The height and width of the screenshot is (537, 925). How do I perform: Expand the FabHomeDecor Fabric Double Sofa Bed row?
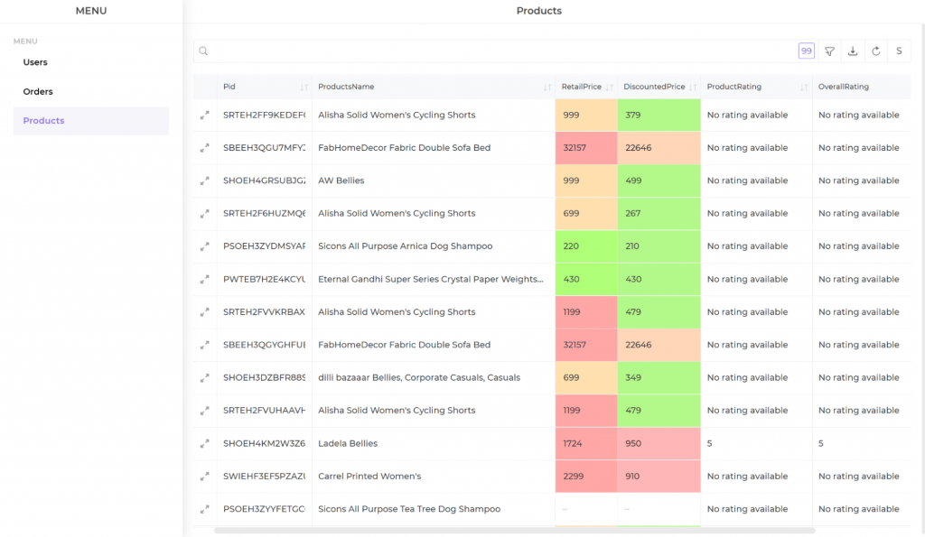click(205, 147)
